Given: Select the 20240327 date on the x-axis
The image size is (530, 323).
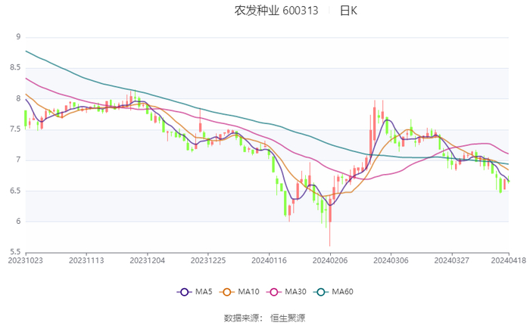Looking at the screenshot, I should (452, 259).
